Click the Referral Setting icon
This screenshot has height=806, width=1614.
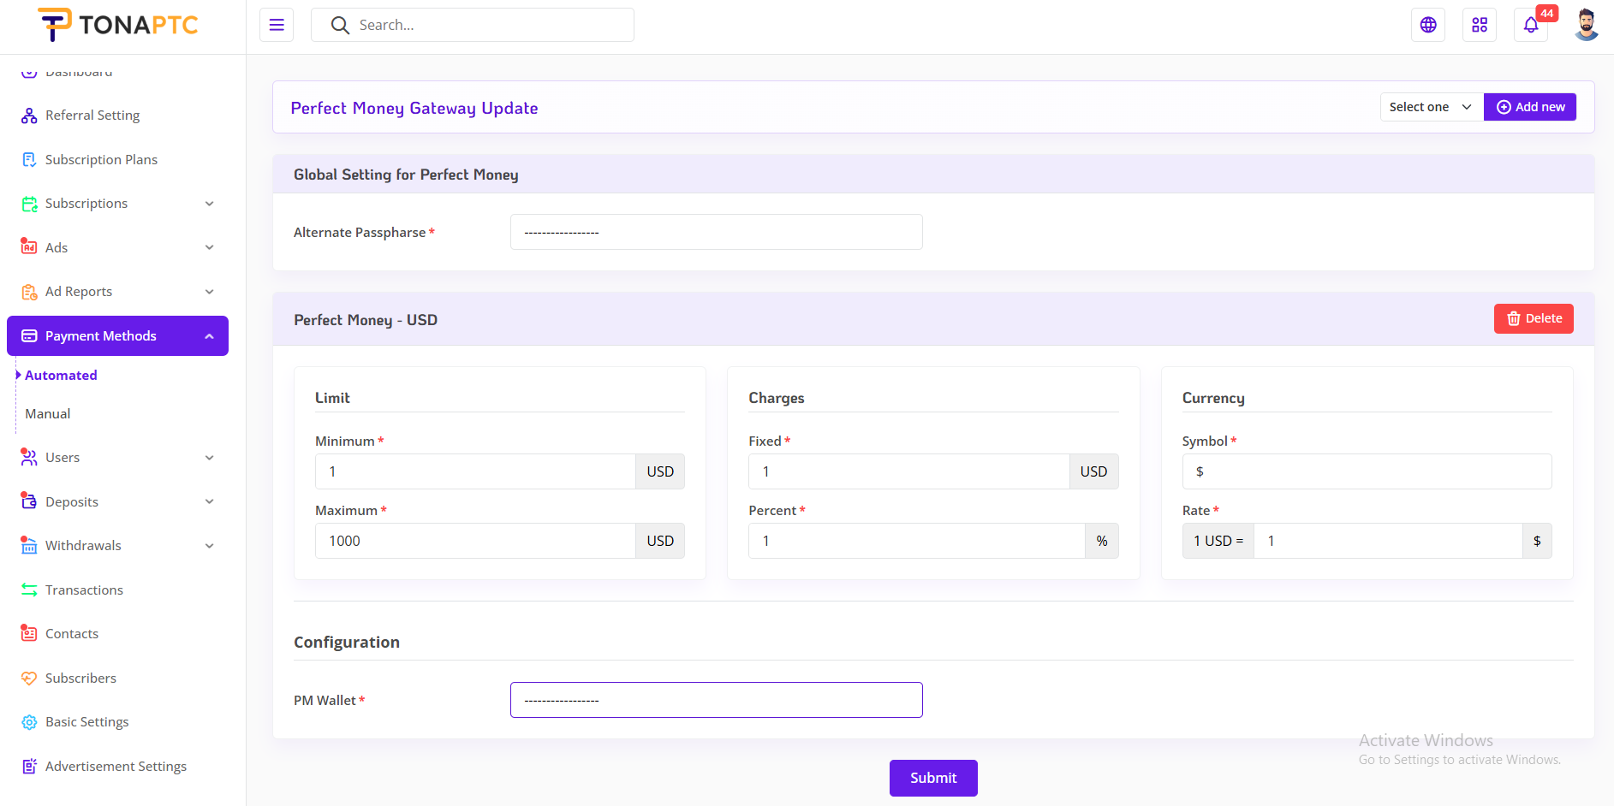click(x=29, y=116)
